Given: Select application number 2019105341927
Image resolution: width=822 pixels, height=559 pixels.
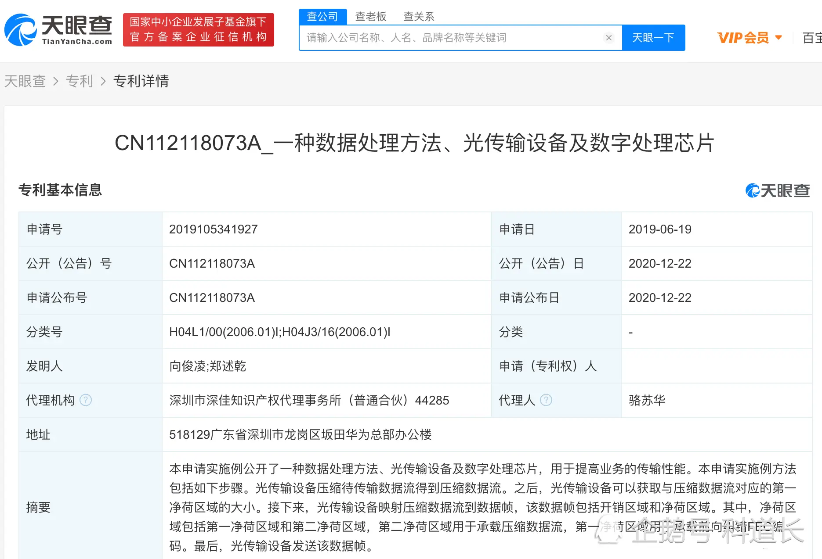Looking at the screenshot, I should click(214, 229).
